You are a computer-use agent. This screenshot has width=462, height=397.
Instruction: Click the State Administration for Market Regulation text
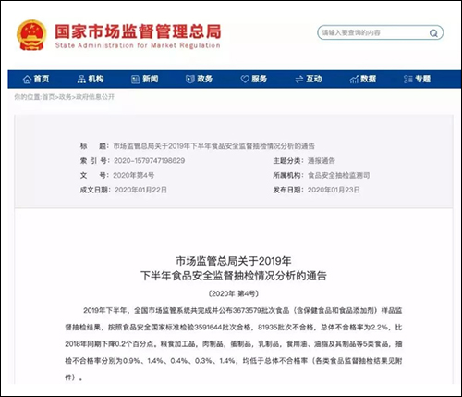[x=138, y=45]
